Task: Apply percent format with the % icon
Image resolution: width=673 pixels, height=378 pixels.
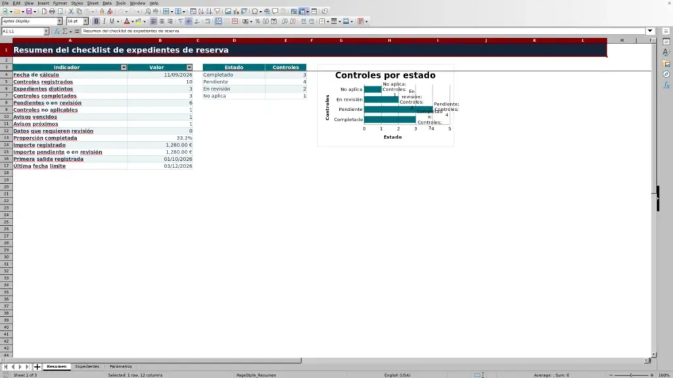Action: click(257, 21)
